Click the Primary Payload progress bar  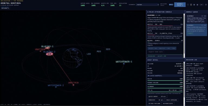165,84
